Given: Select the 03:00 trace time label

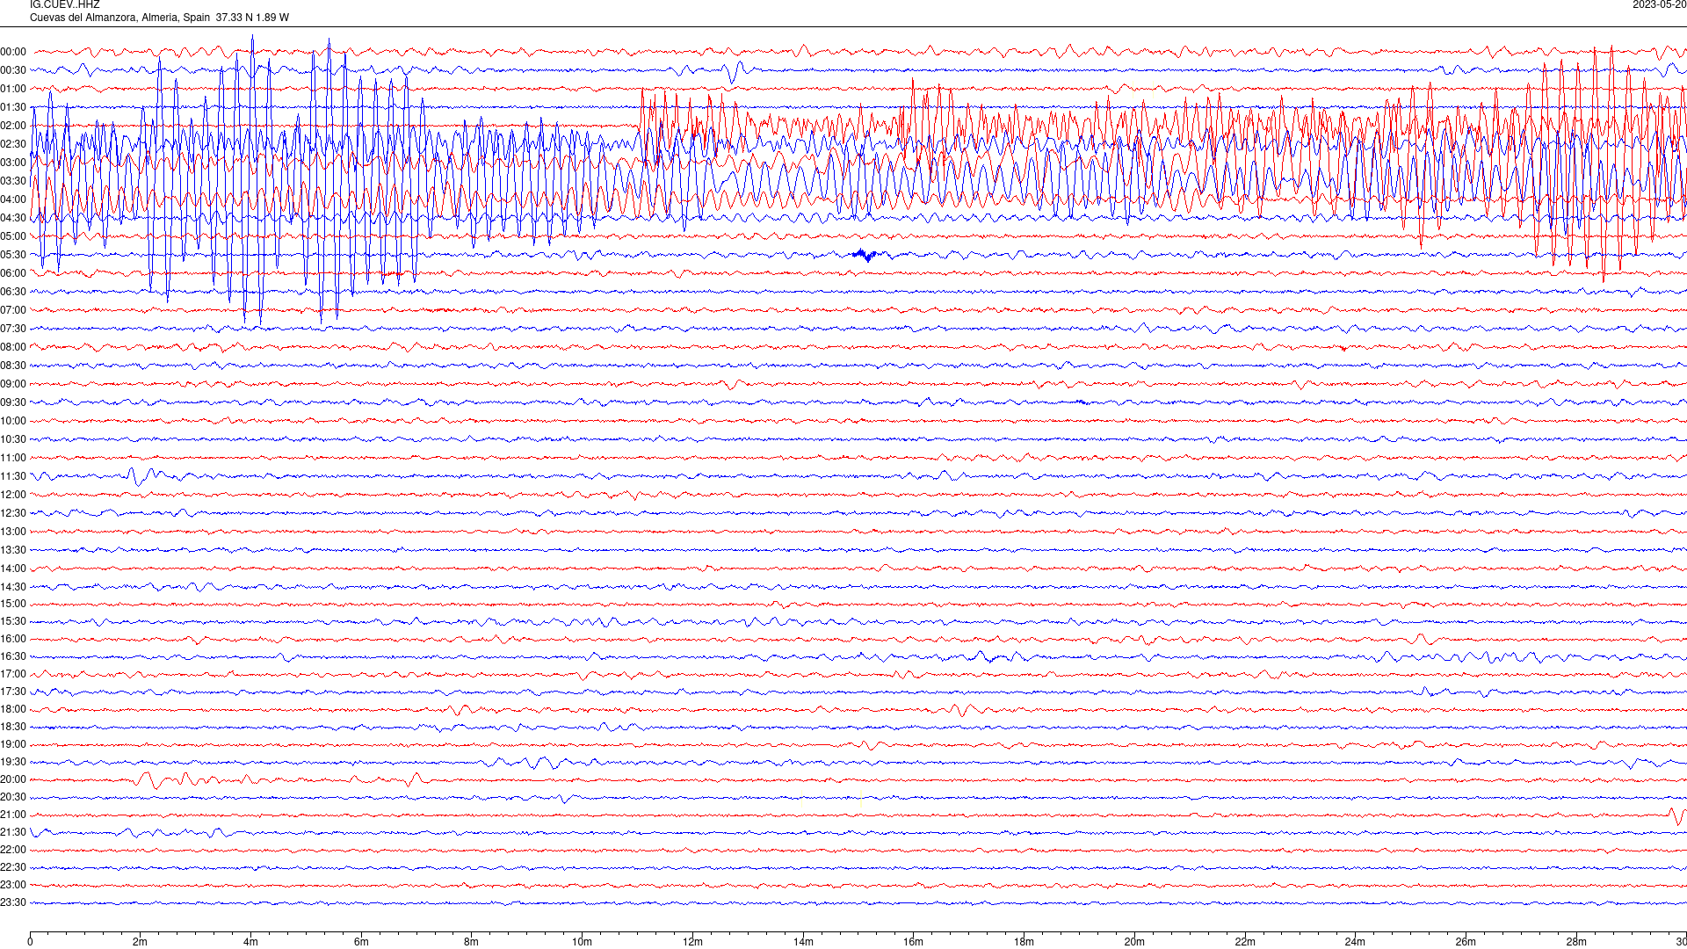Looking at the screenshot, I should coord(13,163).
